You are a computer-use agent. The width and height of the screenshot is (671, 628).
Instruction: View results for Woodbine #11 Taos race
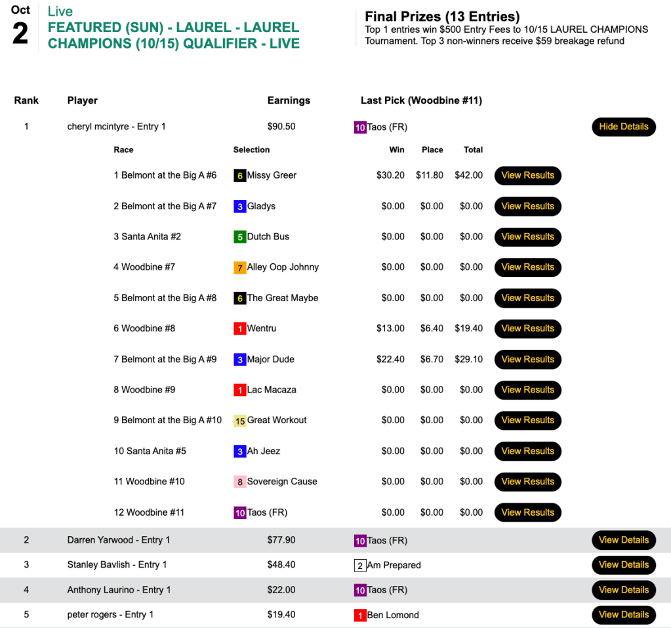[527, 513]
